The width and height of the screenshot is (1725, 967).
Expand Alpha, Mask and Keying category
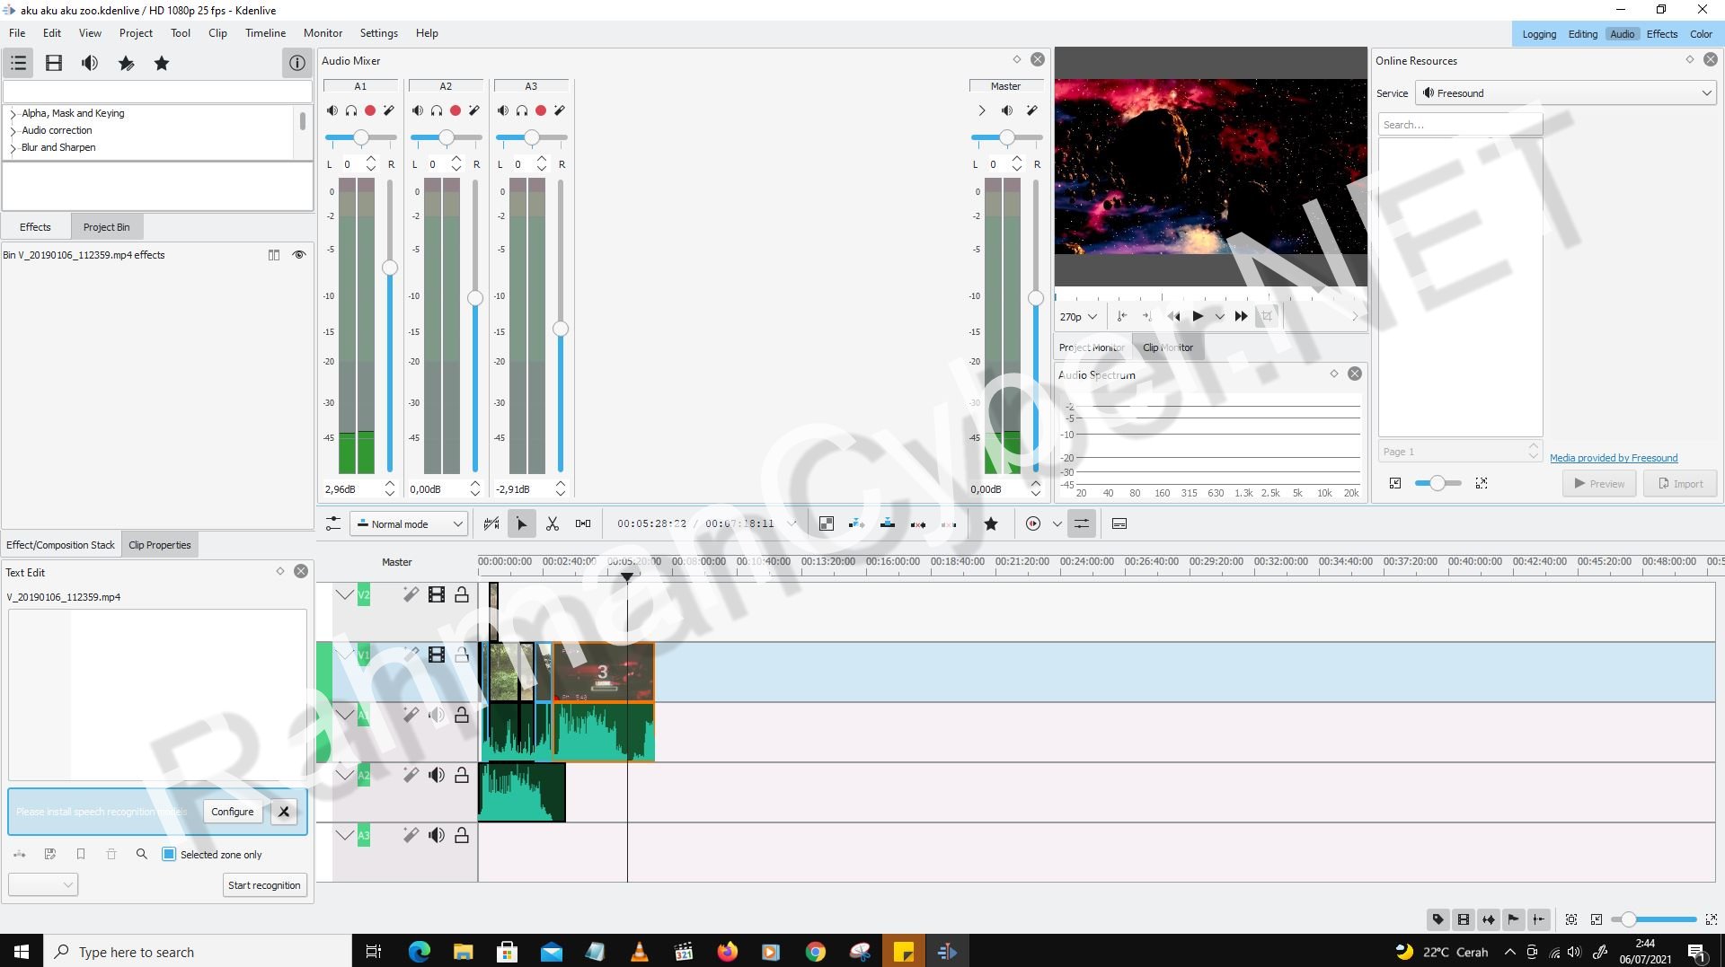(x=13, y=114)
